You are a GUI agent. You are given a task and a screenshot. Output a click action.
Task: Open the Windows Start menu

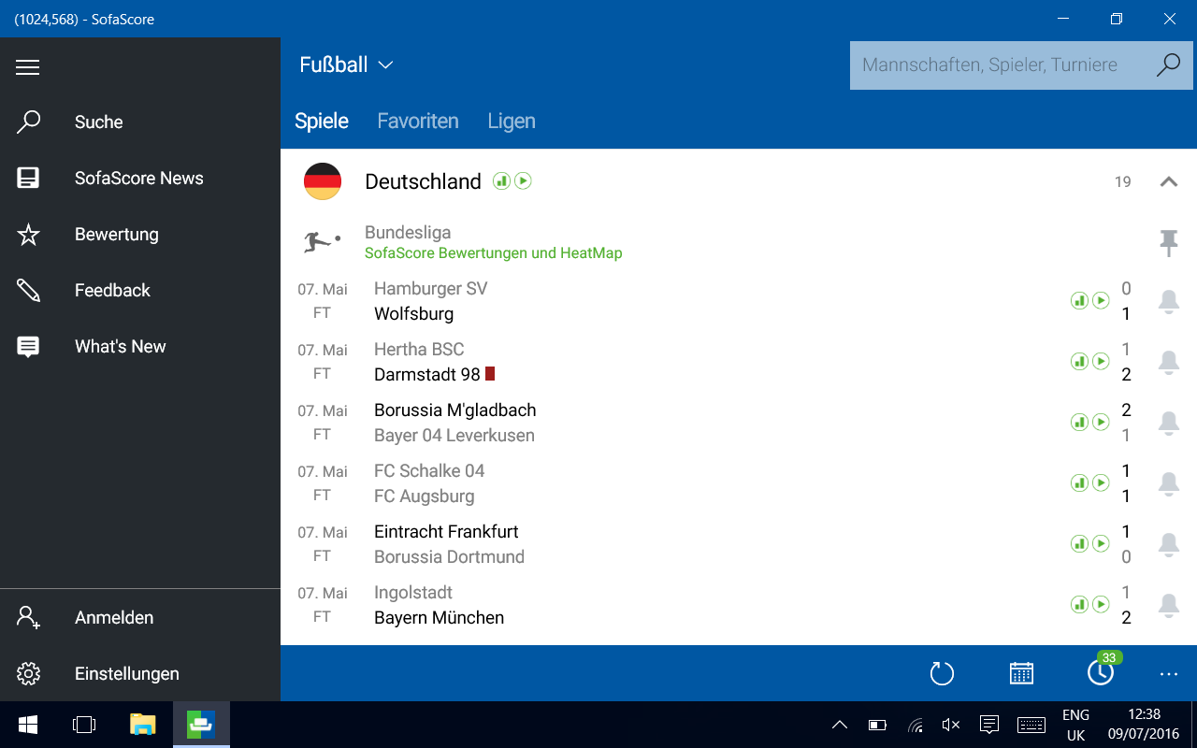pyautogui.click(x=28, y=725)
